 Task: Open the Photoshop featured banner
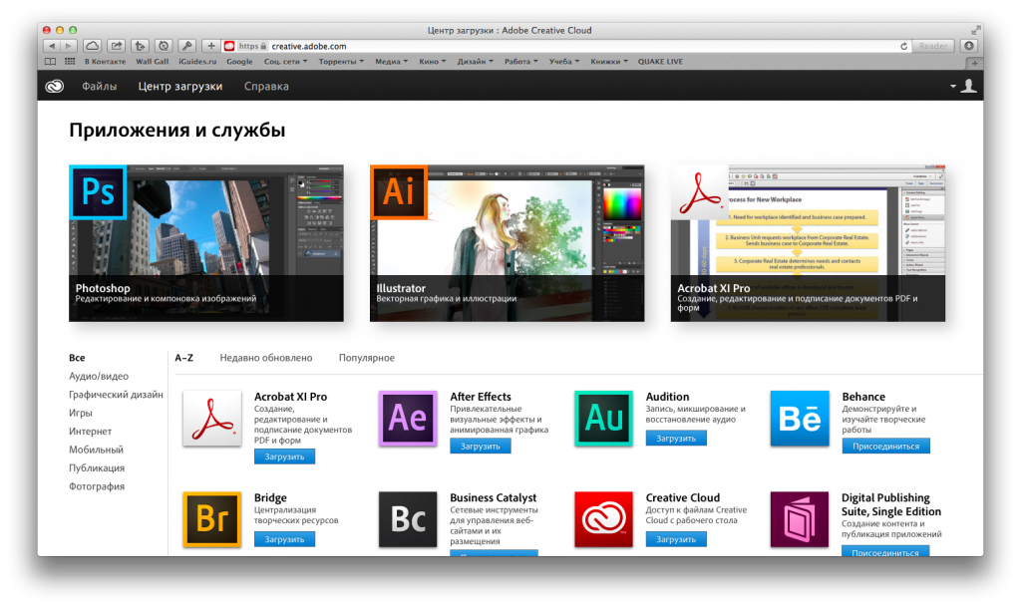(x=206, y=243)
